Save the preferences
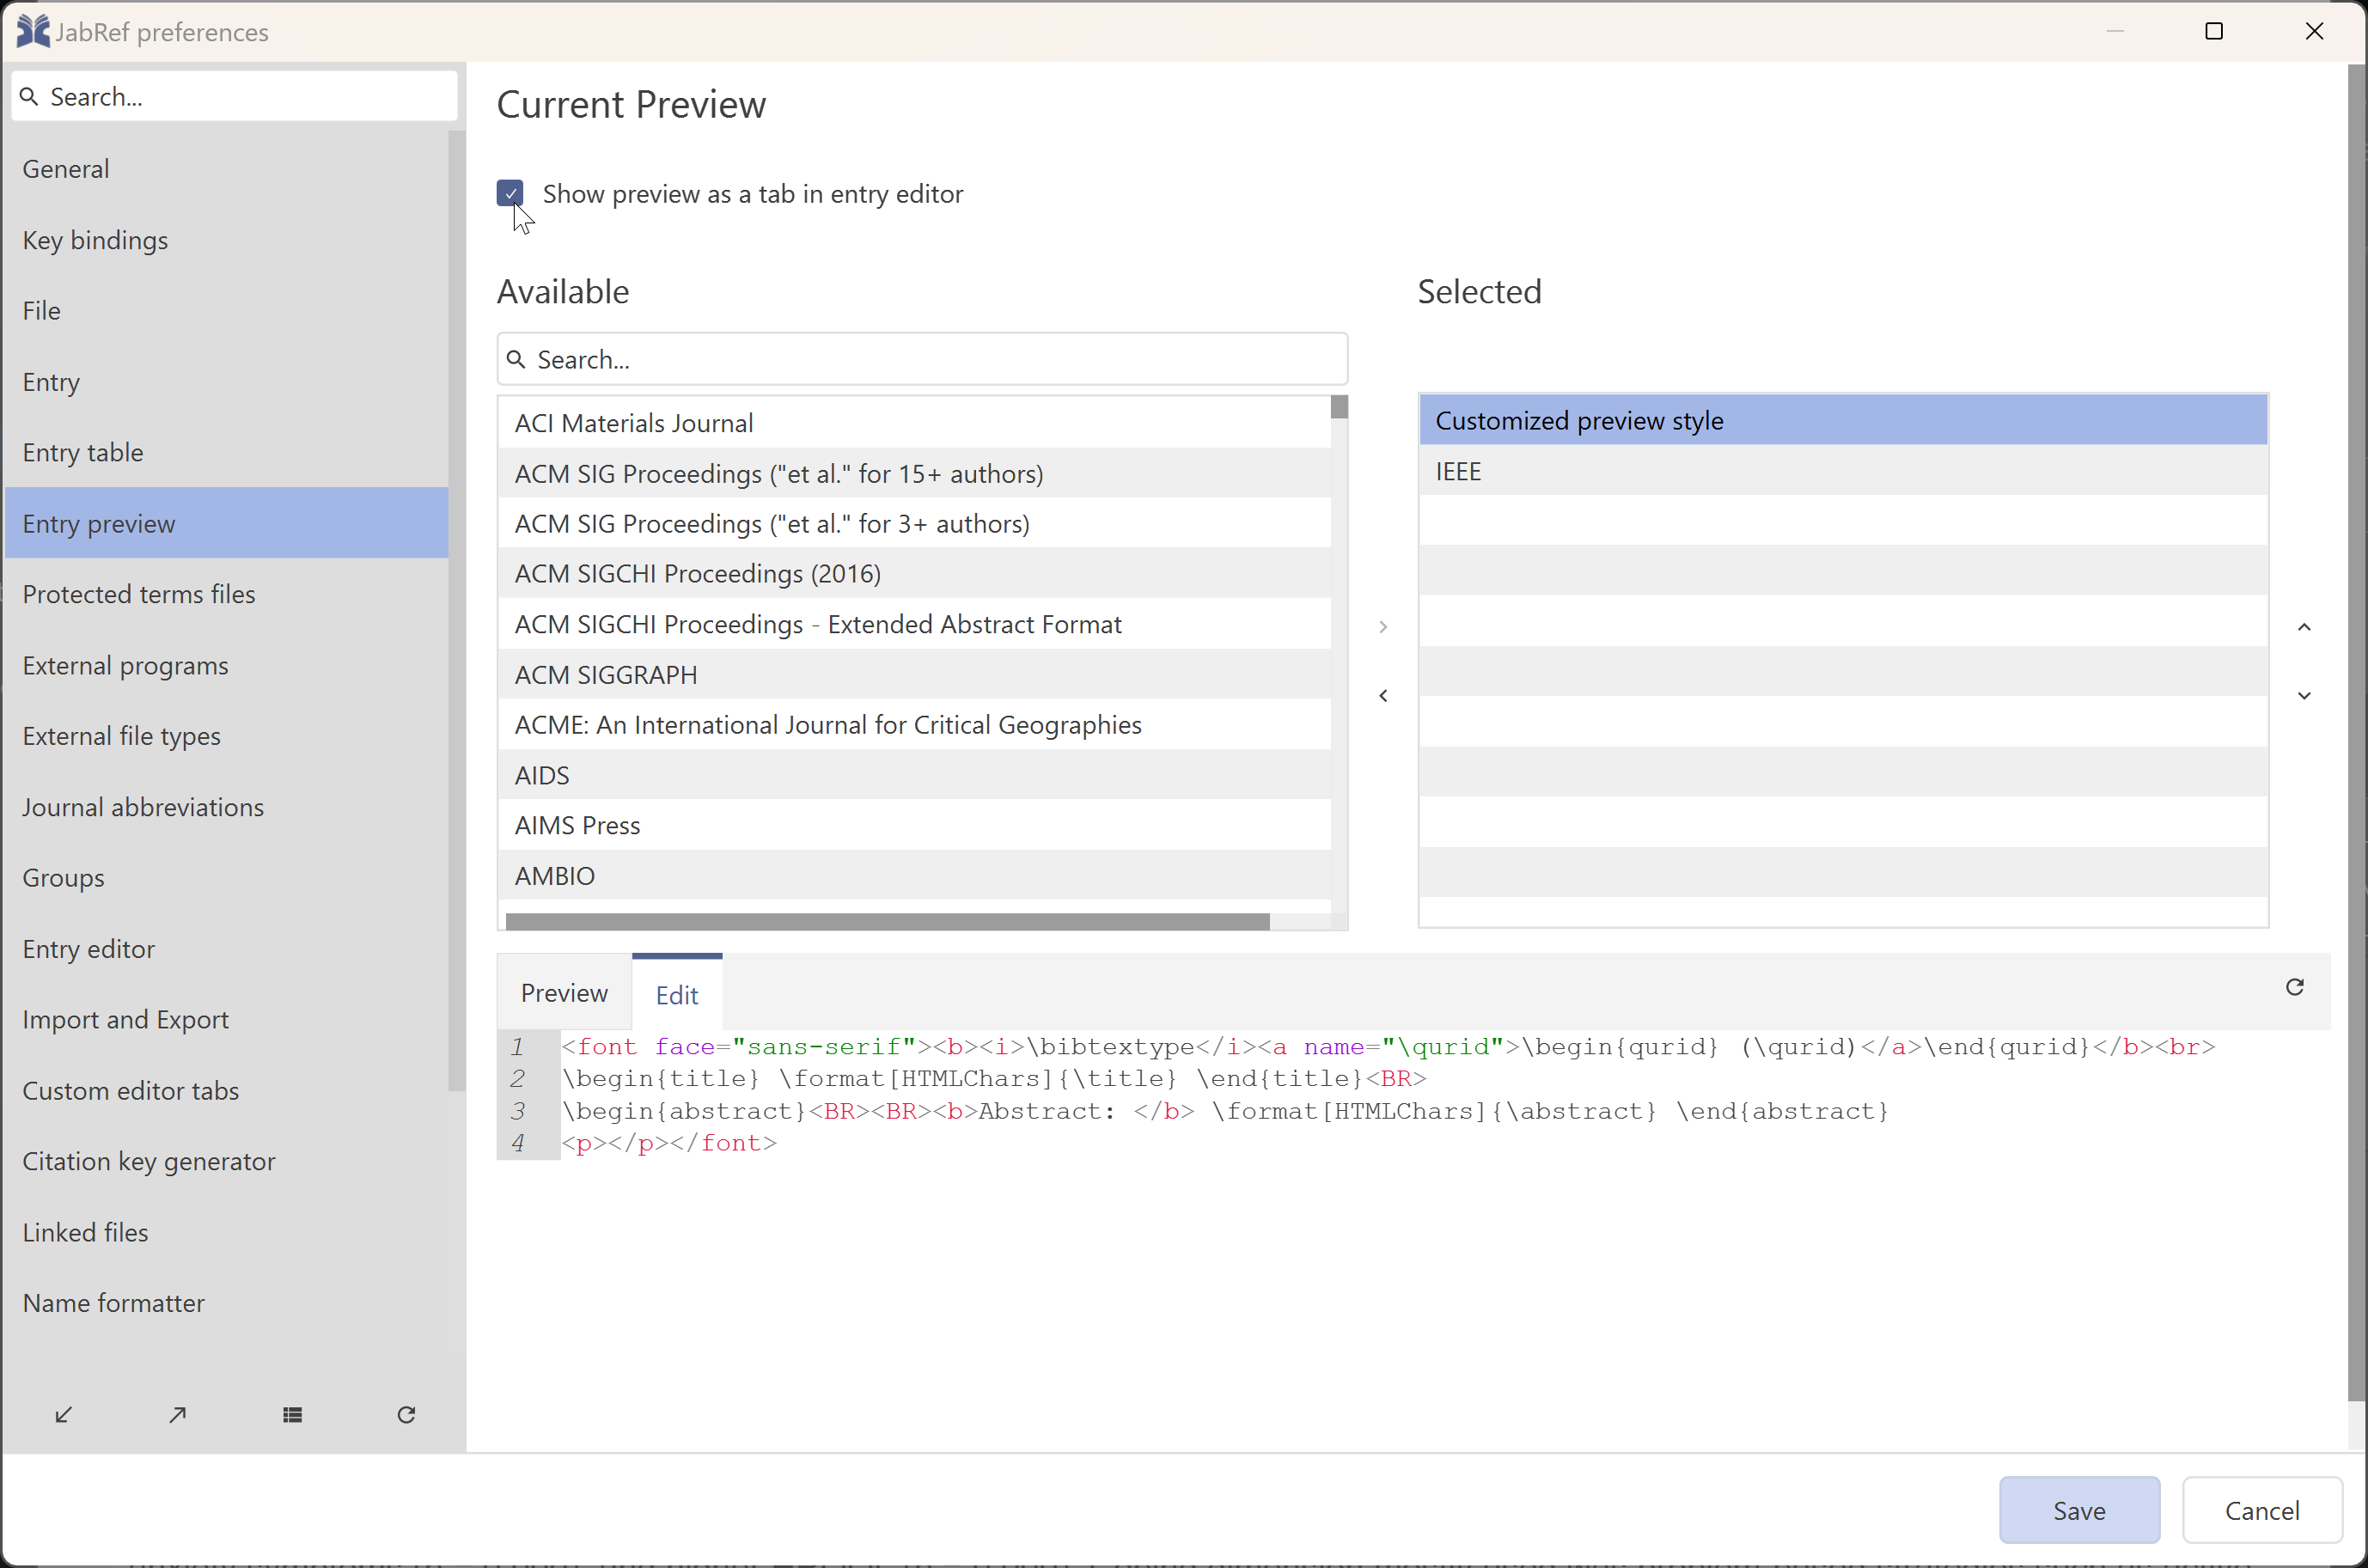Image resolution: width=2368 pixels, height=1568 pixels. click(2079, 1510)
